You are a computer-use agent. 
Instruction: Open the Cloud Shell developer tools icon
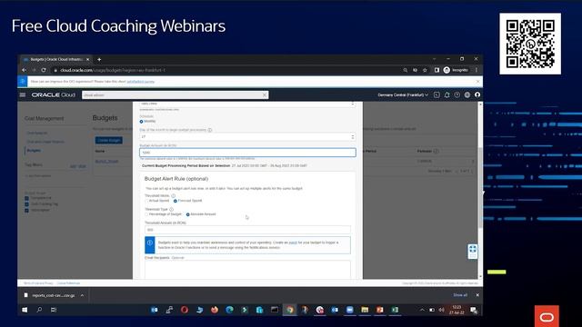436,94
